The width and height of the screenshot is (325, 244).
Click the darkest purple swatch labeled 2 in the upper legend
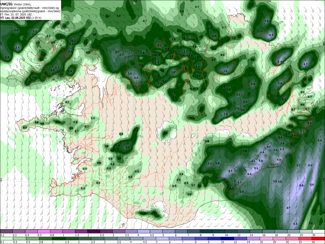(93, 231)
